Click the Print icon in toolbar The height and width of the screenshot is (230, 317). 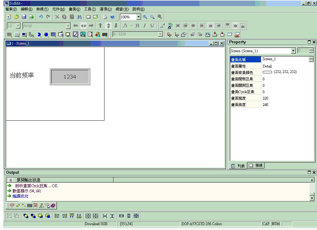click(105, 17)
